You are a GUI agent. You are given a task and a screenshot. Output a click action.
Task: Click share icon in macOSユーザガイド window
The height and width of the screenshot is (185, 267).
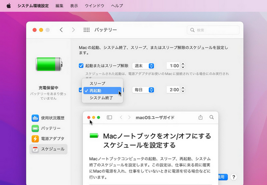(x=201, y=117)
